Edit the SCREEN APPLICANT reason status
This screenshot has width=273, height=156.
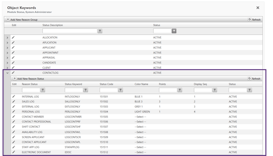(13, 137)
